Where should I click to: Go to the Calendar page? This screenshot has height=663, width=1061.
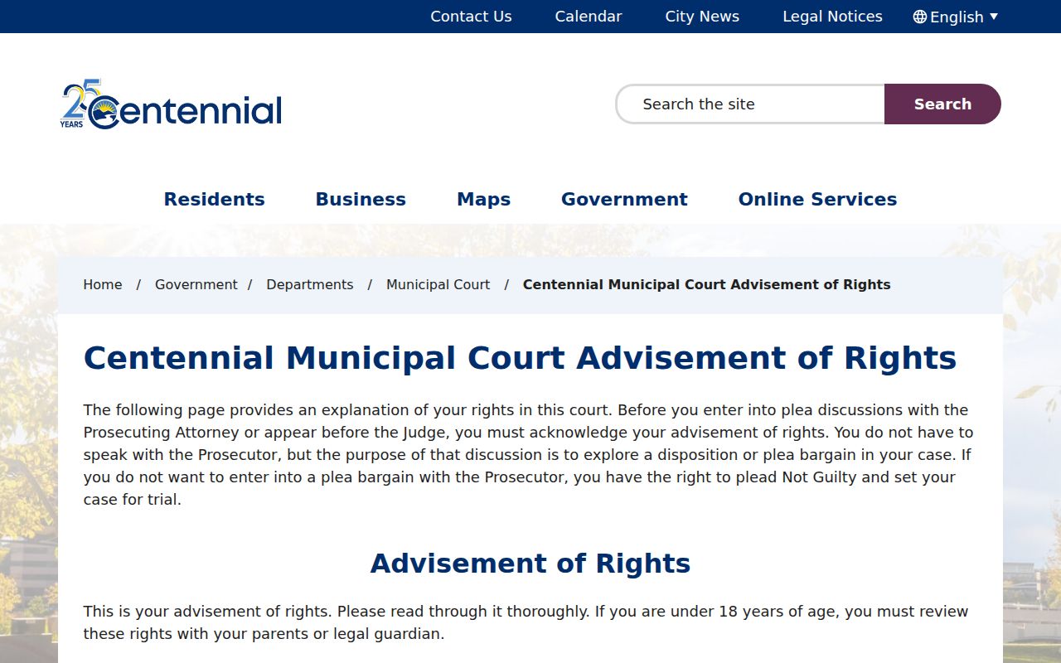589,17
